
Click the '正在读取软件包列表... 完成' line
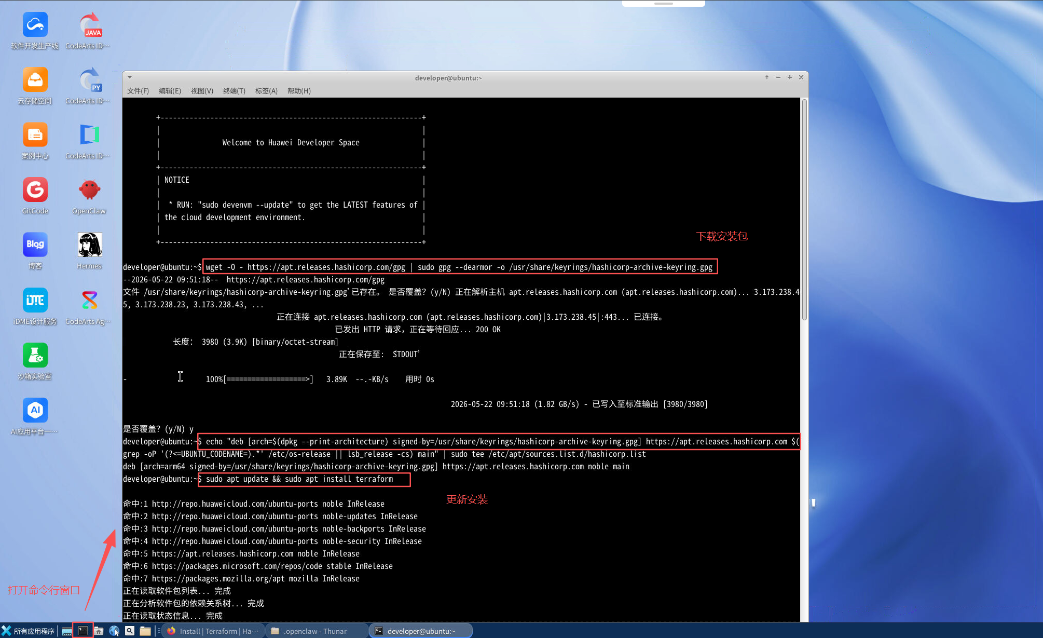177,591
